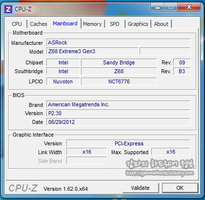This screenshot has width=205, height=200.
Task: Click the southbridge vendor Intel field
Action: pos(63,71)
